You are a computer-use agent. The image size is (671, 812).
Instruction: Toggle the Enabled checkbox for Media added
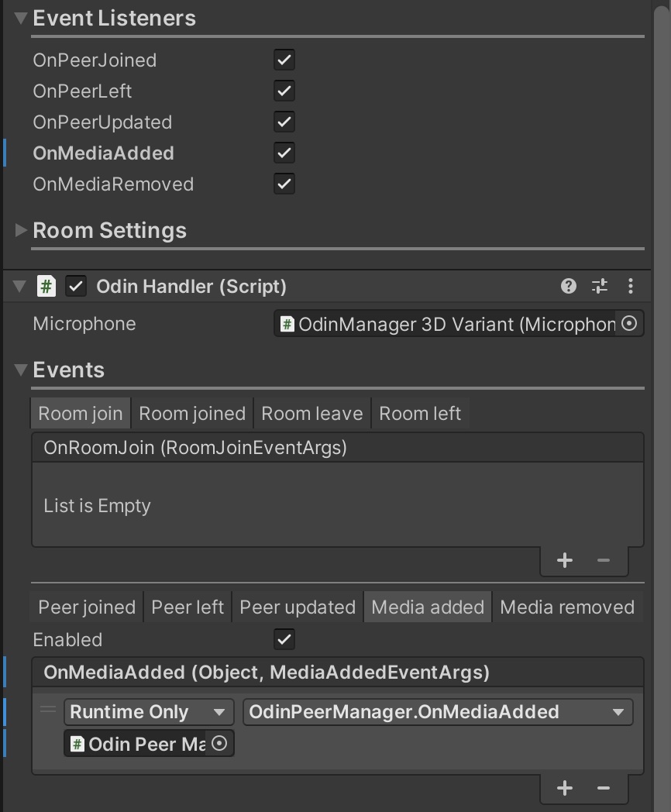284,639
